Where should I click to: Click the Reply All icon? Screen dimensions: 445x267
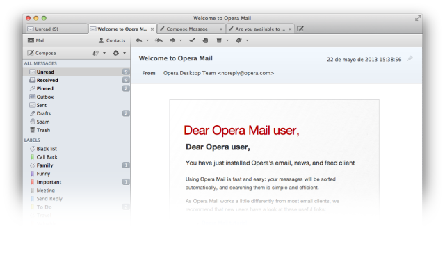[x=159, y=40]
